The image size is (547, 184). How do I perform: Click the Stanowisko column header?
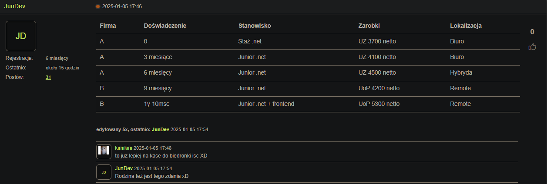tap(255, 26)
